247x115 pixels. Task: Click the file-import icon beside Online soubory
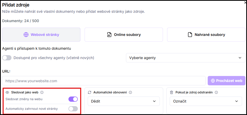pos(109,35)
